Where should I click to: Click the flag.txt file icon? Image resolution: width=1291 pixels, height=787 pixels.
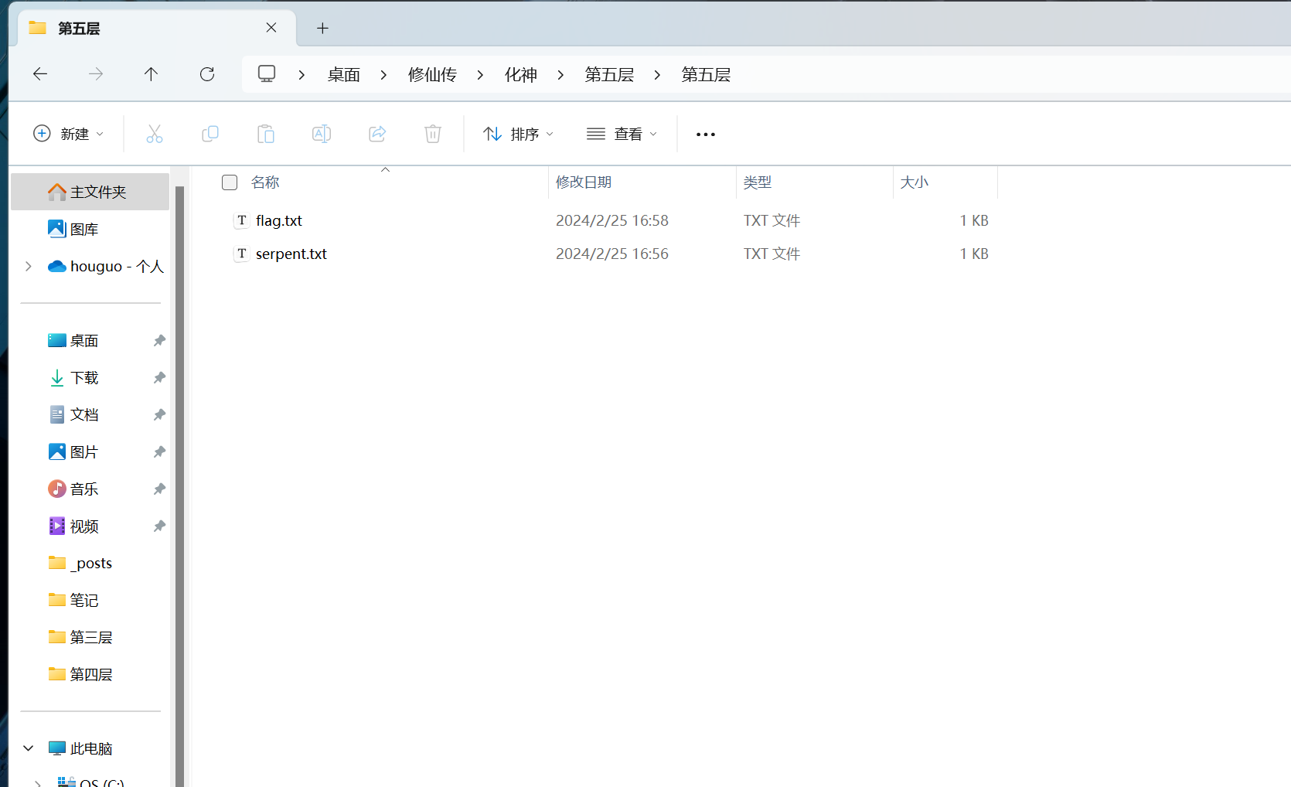tap(242, 220)
